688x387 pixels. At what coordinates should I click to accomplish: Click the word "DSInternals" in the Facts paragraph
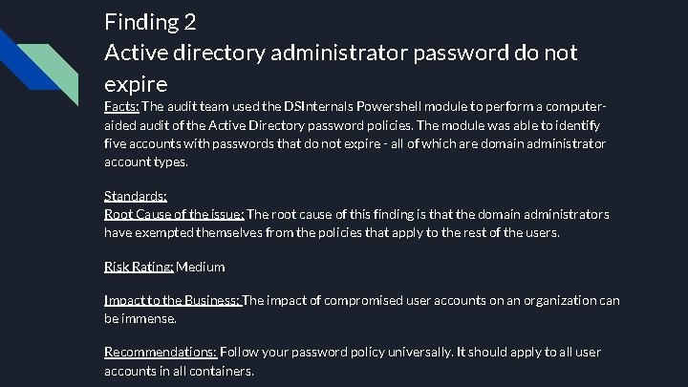pyautogui.click(x=318, y=107)
